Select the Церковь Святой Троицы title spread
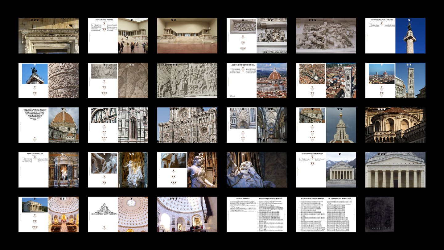The width and height of the screenshot is (444, 250). point(326,170)
